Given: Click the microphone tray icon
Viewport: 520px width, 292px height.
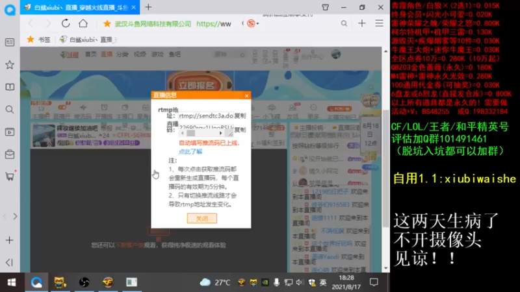Looking at the screenshot, I should (276, 282).
